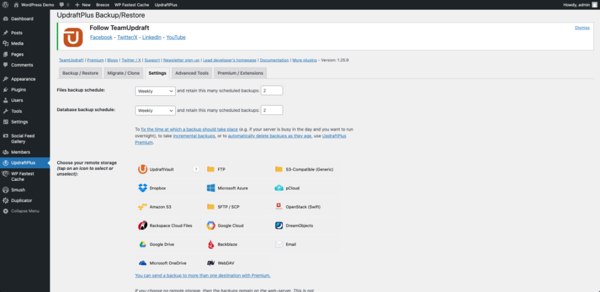Viewport: 600px width, 292px height.
Task: Open the incremental backups link
Action: pos(194,136)
